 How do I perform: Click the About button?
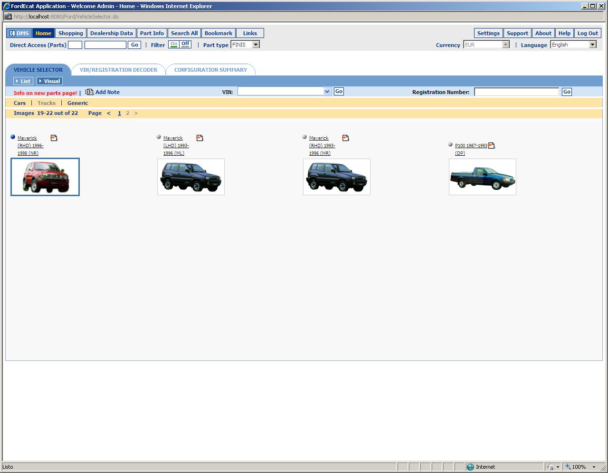click(x=543, y=33)
